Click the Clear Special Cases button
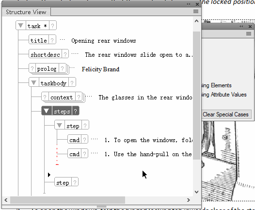 coord(225,114)
